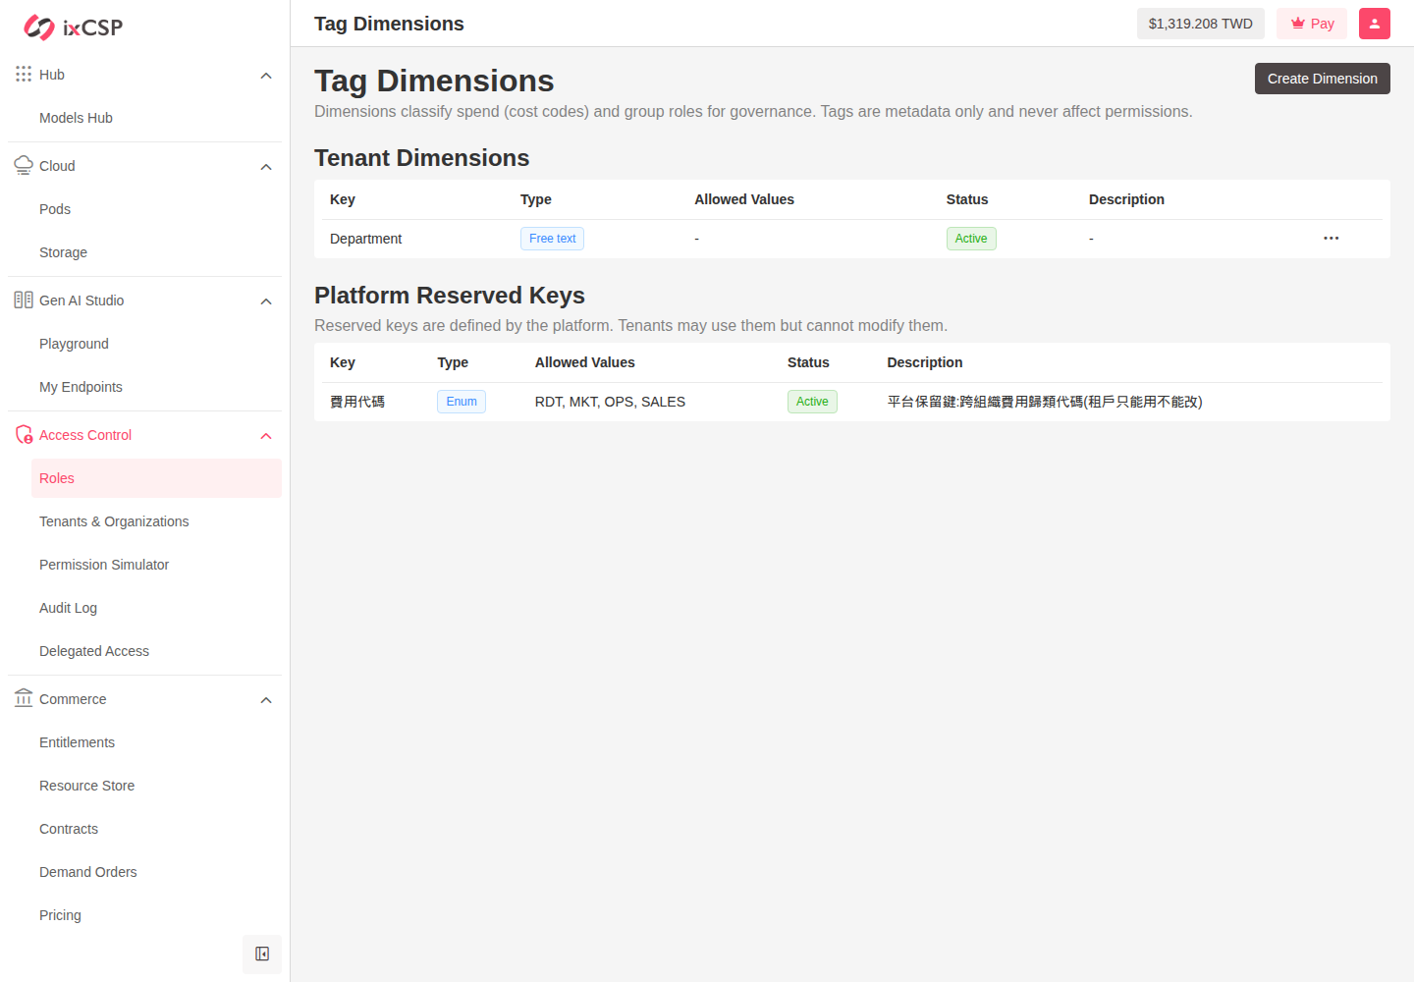Click the 平台保留鍵 description text

[1045, 402]
